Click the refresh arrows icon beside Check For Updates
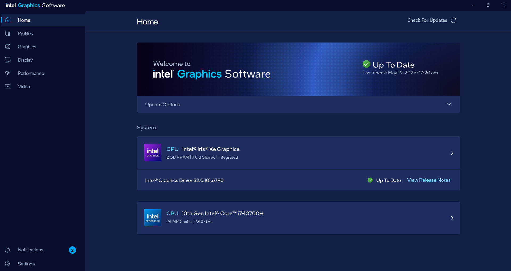The width and height of the screenshot is (511, 271). (454, 20)
